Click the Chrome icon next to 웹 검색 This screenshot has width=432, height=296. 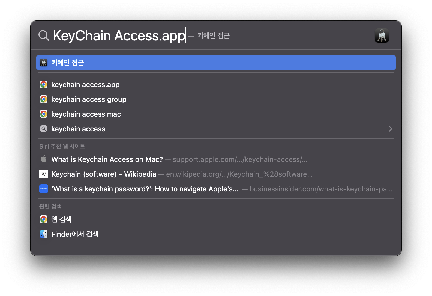coord(44,219)
